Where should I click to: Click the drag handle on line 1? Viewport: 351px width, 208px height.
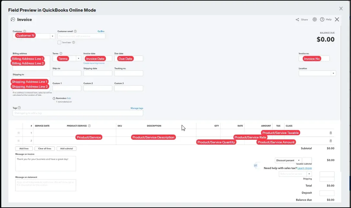(x=18, y=133)
